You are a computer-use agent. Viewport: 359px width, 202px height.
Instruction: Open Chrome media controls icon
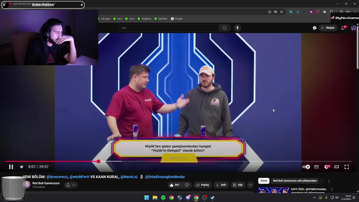click(x=341, y=12)
